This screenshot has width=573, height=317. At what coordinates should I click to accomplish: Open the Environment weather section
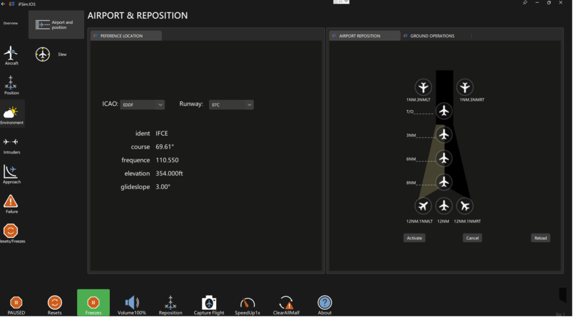pyautogui.click(x=11, y=114)
